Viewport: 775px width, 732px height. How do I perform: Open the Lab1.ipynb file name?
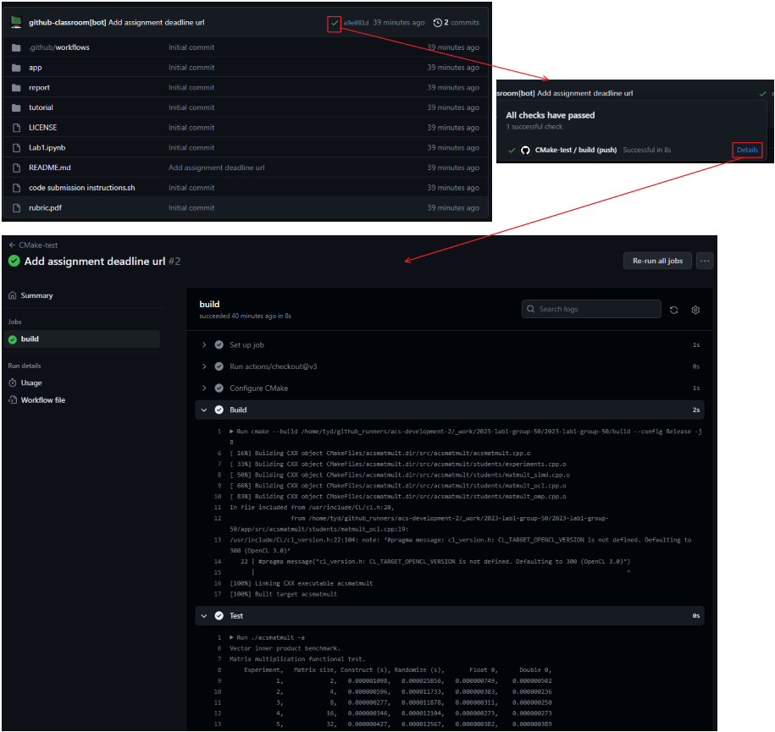click(47, 148)
